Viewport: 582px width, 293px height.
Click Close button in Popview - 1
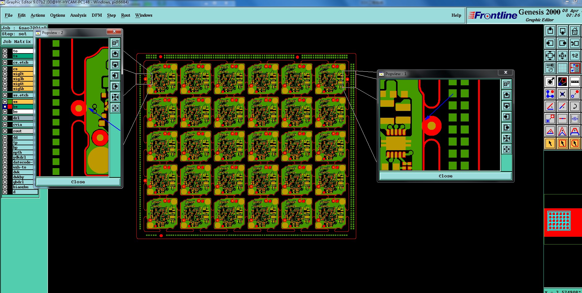point(446,176)
